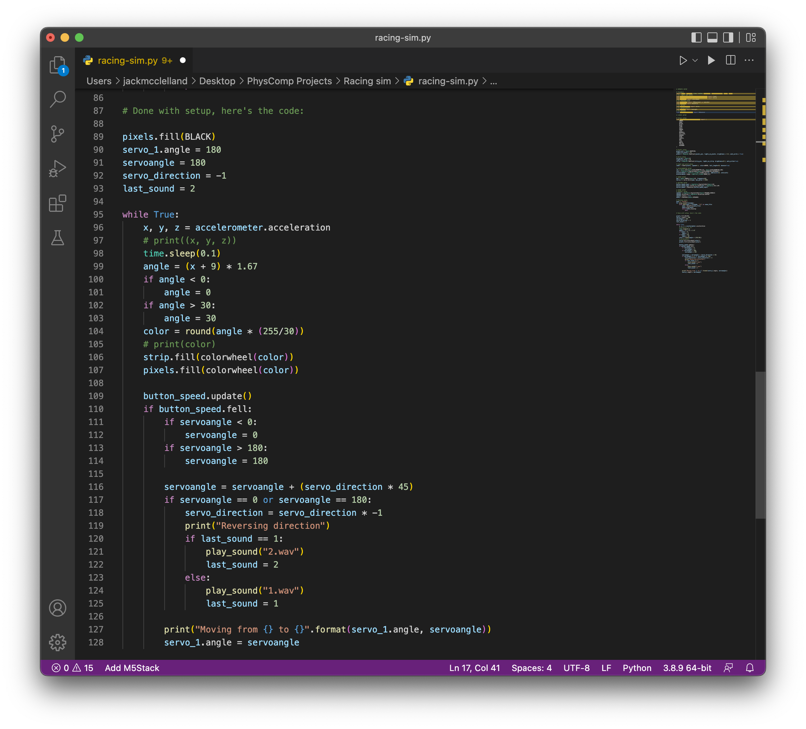Toggle the secondary sidebar visibility
The height and width of the screenshot is (729, 806).
click(728, 37)
